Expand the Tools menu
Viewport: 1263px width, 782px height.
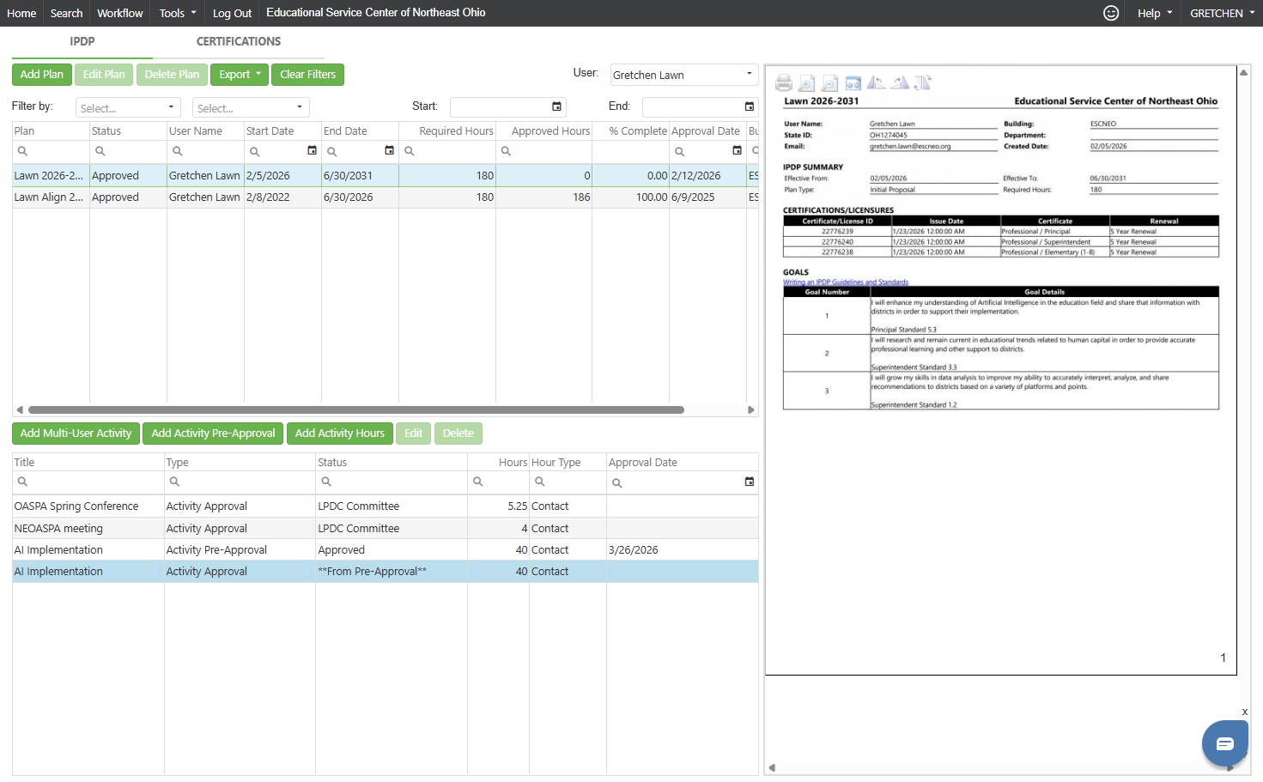coord(178,13)
